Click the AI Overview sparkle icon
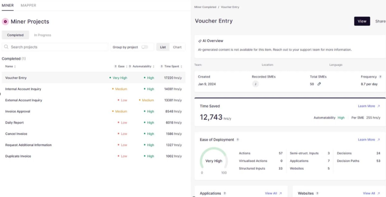This screenshot has width=386, height=197. (x=200, y=41)
